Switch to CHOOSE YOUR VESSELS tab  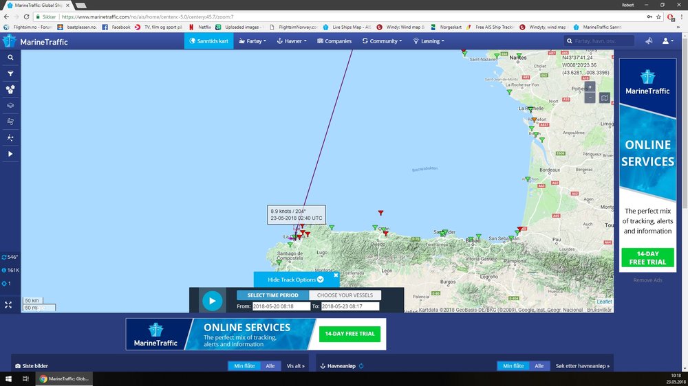[345, 295]
